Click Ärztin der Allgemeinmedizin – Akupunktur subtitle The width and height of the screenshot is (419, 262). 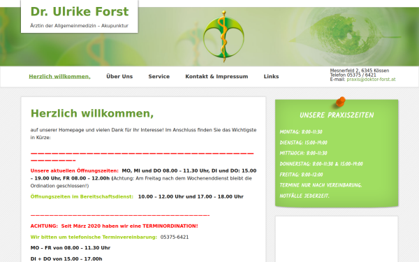click(x=79, y=26)
